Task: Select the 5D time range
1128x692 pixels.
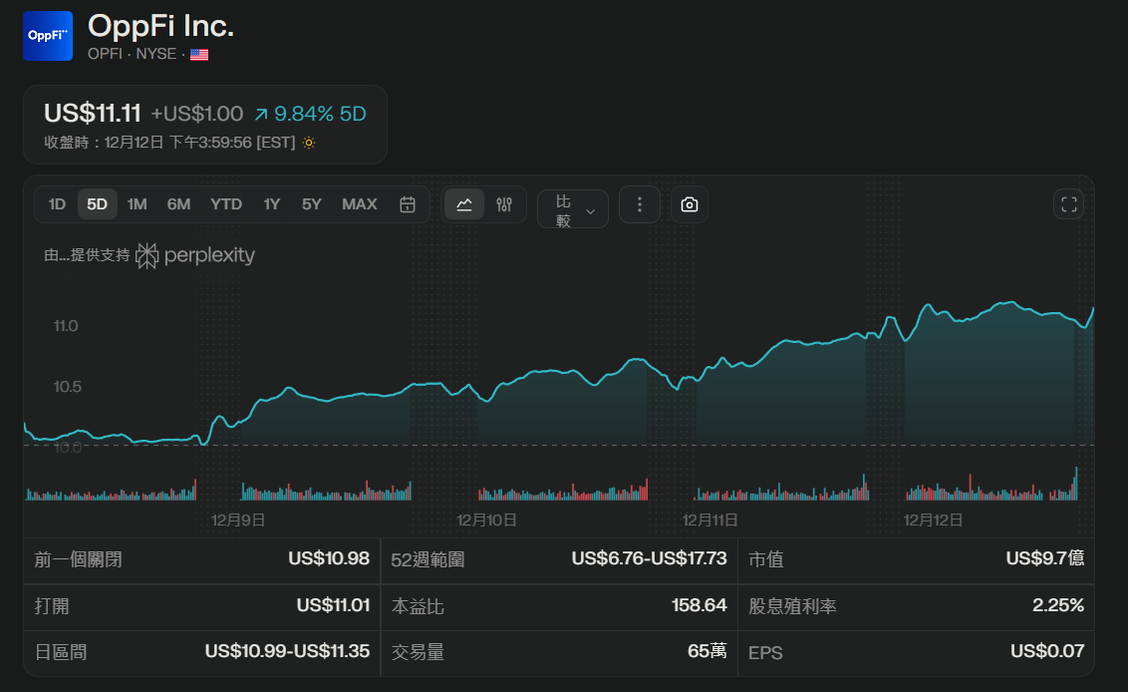Action: tap(97, 204)
